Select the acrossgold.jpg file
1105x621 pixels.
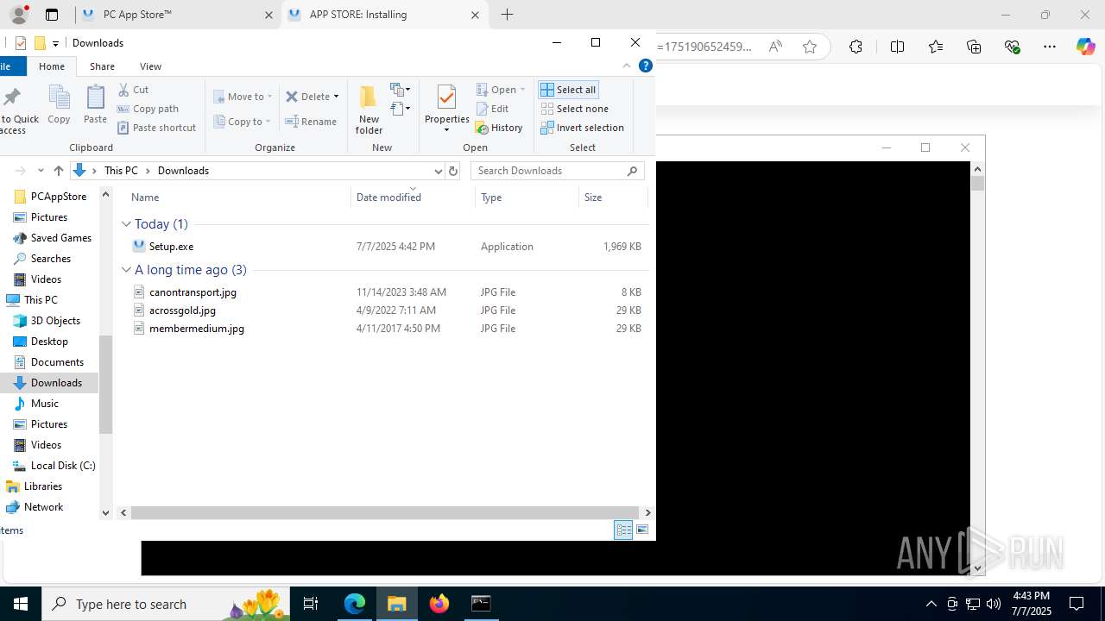tap(182, 310)
